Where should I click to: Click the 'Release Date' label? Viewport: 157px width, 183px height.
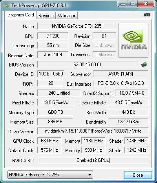(x=21, y=56)
